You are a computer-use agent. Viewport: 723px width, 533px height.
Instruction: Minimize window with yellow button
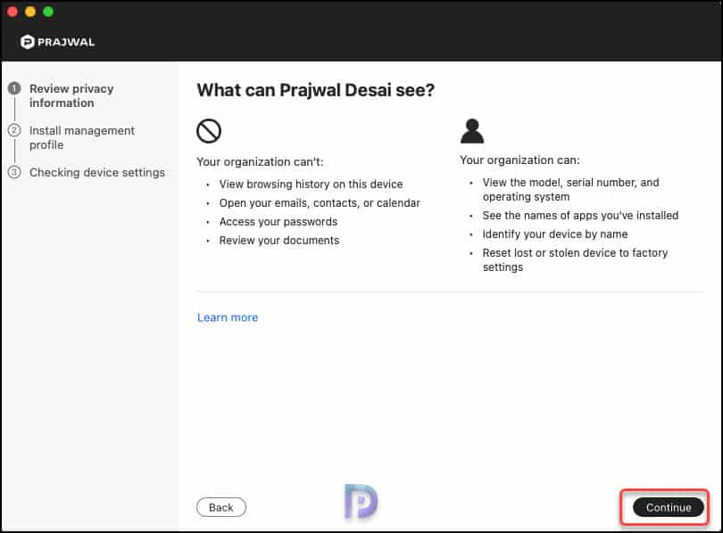(x=30, y=12)
